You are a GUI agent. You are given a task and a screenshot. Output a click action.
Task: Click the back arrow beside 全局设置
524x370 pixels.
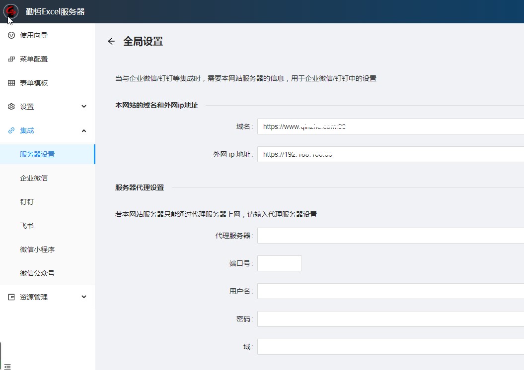111,41
